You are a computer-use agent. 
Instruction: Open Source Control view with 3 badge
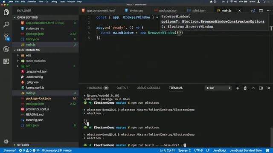point(6,37)
